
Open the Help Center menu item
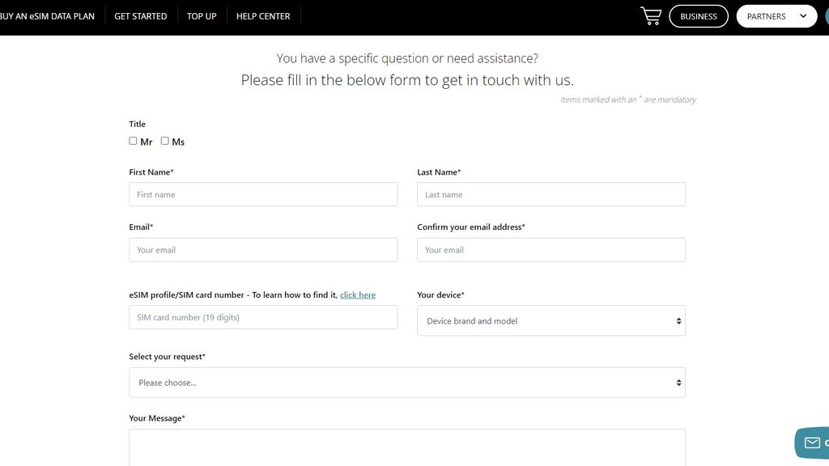(263, 16)
